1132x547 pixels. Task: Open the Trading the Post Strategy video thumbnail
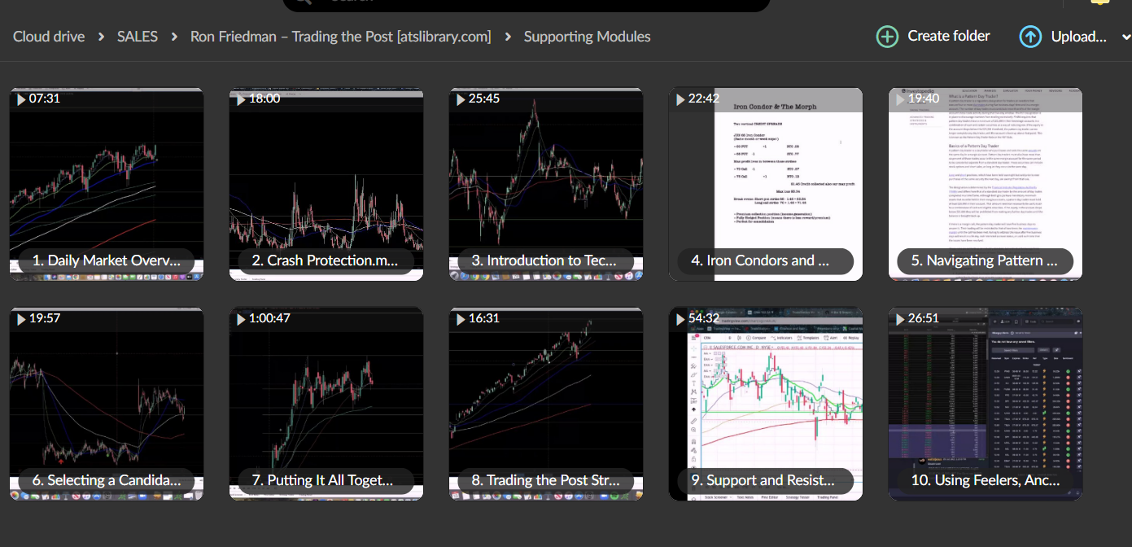(545, 403)
